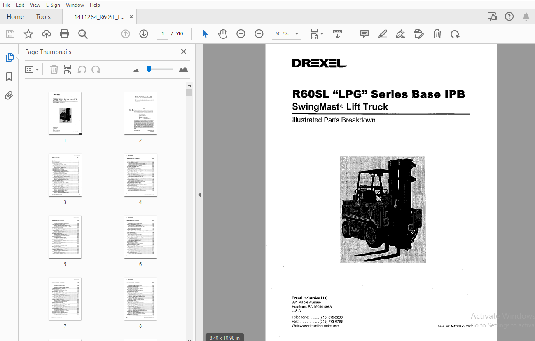Select page 6 thumbnail
The width and height of the screenshot is (535, 341).
click(x=140, y=237)
